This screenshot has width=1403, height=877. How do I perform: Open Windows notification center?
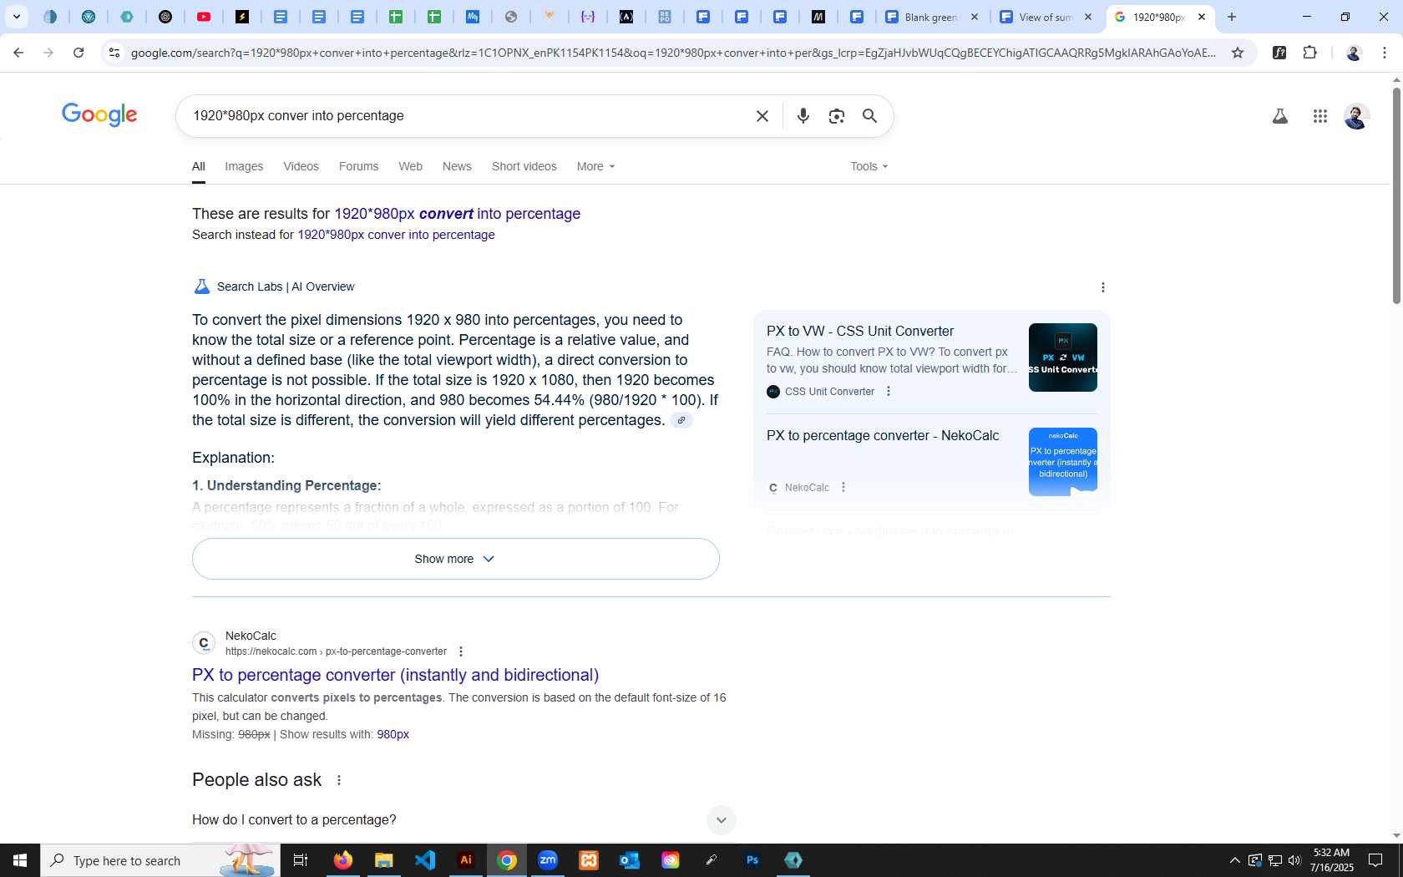coord(1375,860)
